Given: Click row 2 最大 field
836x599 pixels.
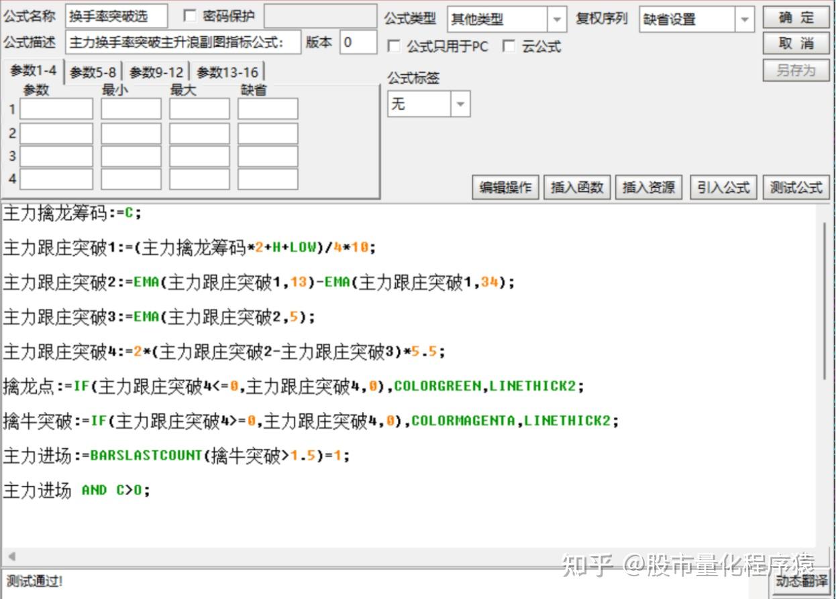Looking at the screenshot, I should click(199, 133).
